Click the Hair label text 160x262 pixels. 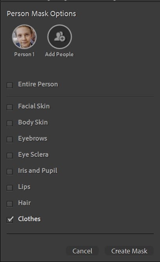pos(25,203)
